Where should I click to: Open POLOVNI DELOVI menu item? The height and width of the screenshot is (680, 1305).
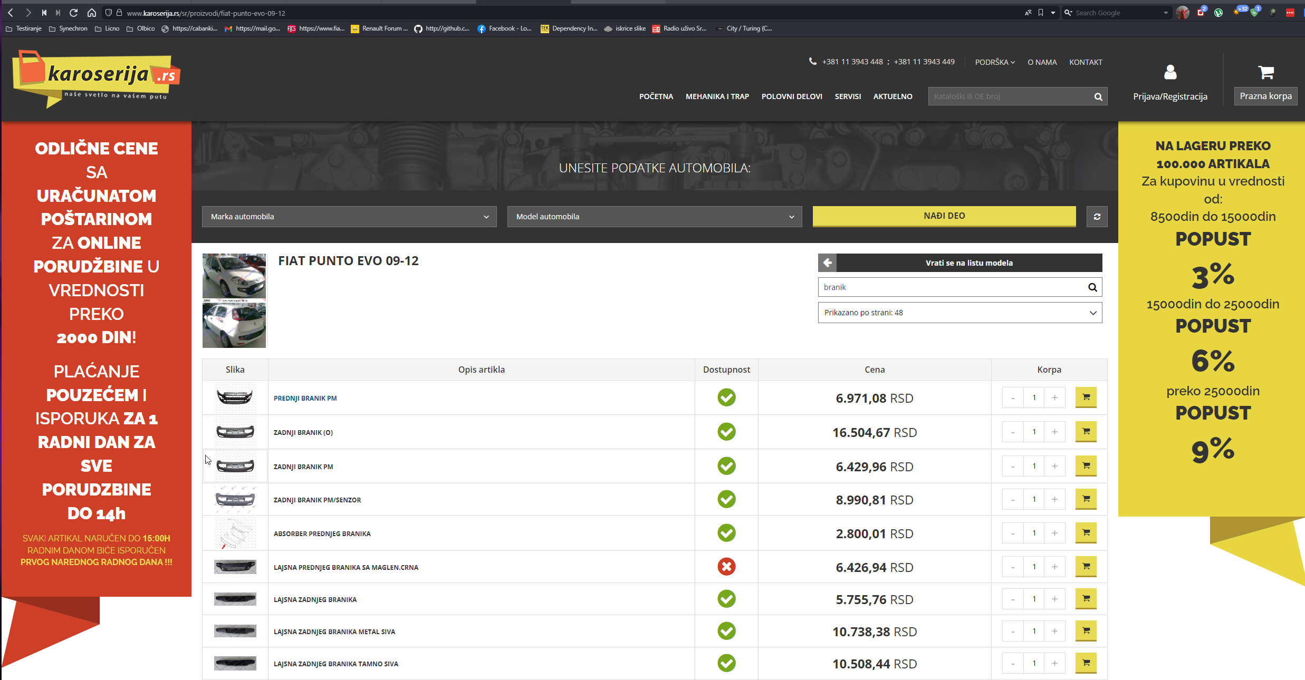coord(792,96)
